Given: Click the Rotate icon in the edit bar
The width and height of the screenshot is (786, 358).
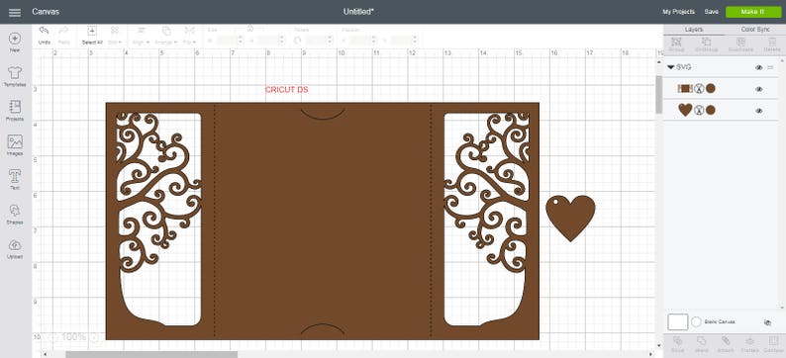Looking at the screenshot, I should (x=297, y=41).
